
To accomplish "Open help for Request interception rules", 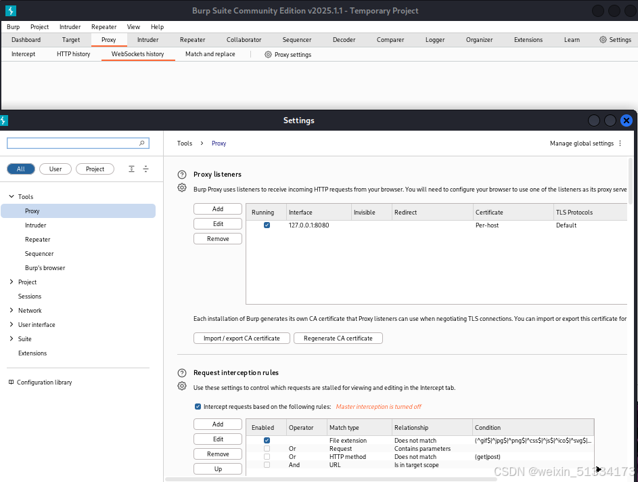I will click(182, 373).
